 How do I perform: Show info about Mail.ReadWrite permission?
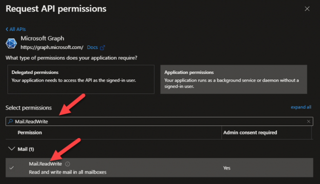(x=67, y=164)
